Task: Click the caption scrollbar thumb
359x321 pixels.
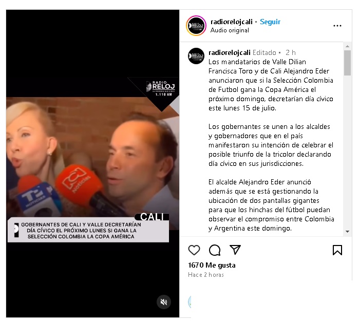Action: point(347,63)
